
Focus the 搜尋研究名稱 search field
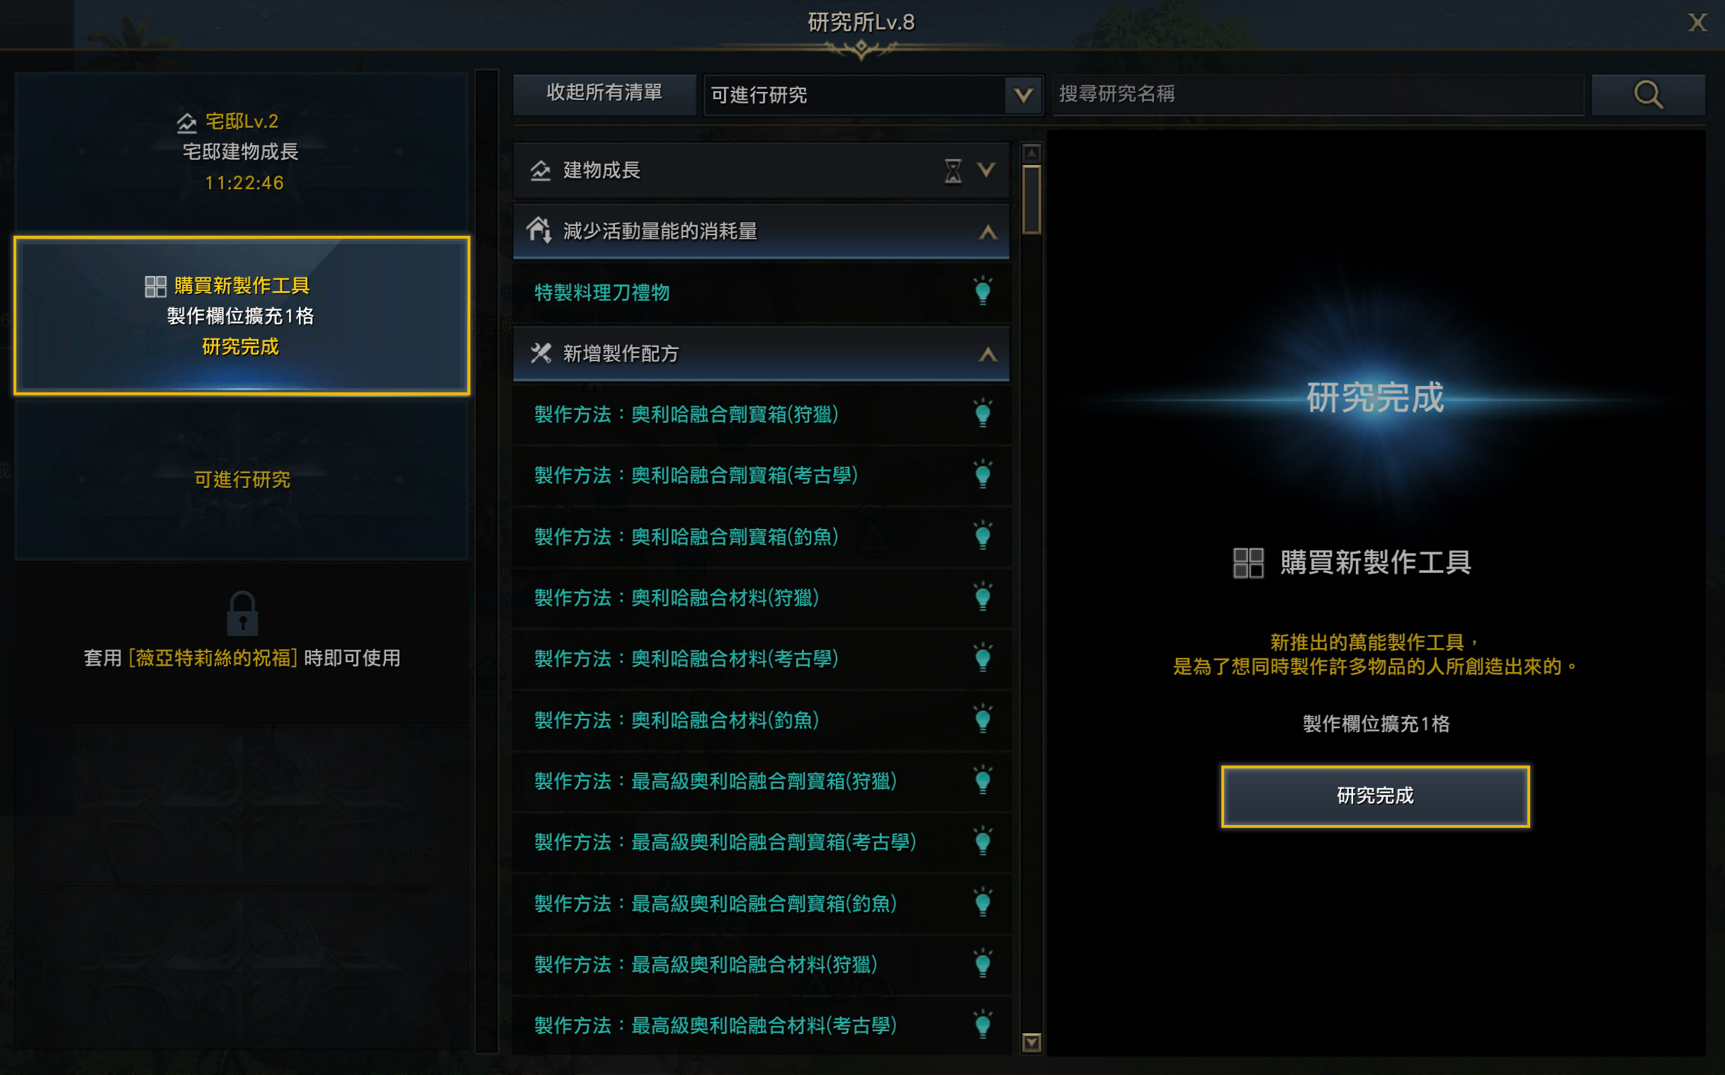pos(1318,95)
